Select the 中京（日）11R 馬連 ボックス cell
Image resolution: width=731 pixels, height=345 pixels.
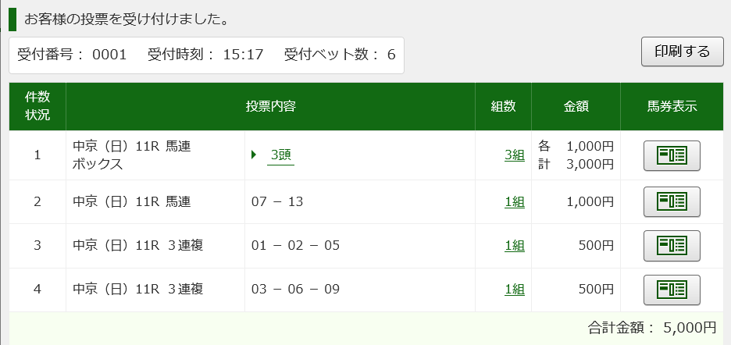(x=155, y=155)
